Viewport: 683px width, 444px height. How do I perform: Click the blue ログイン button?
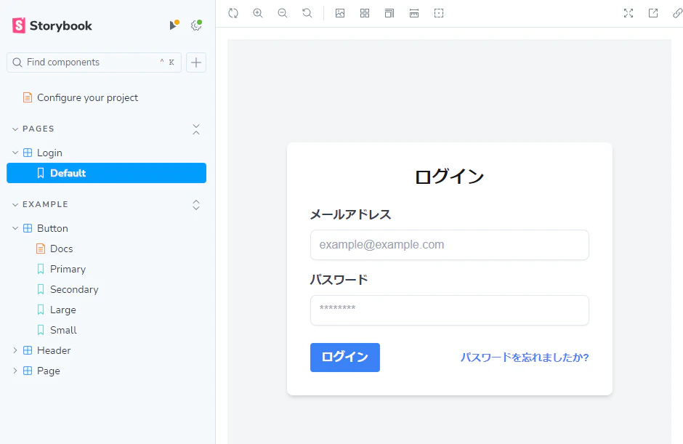click(345, 358)
